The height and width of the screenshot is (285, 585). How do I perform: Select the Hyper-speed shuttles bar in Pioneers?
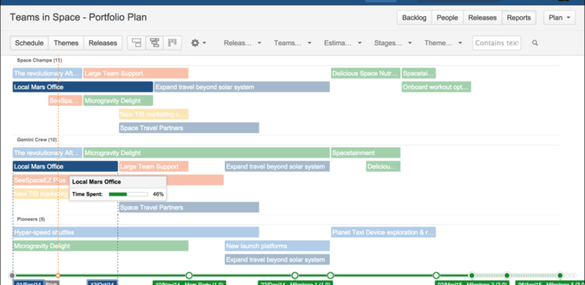coord(135,232)
